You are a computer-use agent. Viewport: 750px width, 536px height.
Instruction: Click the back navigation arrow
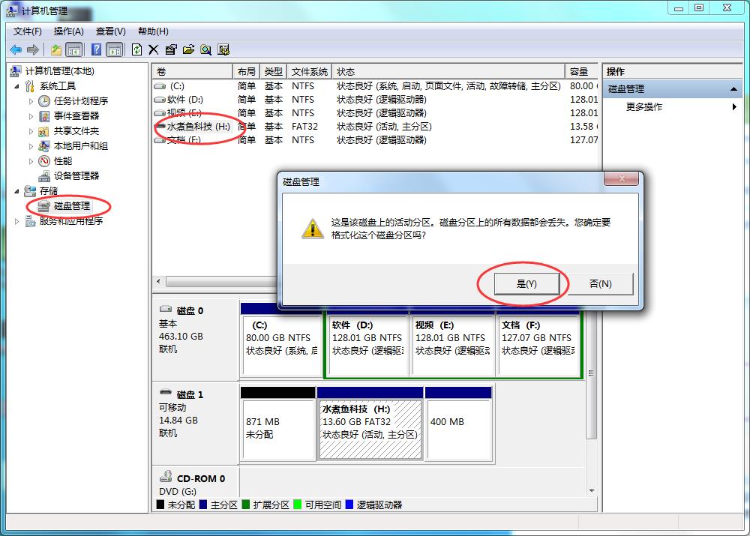point(16,49)
